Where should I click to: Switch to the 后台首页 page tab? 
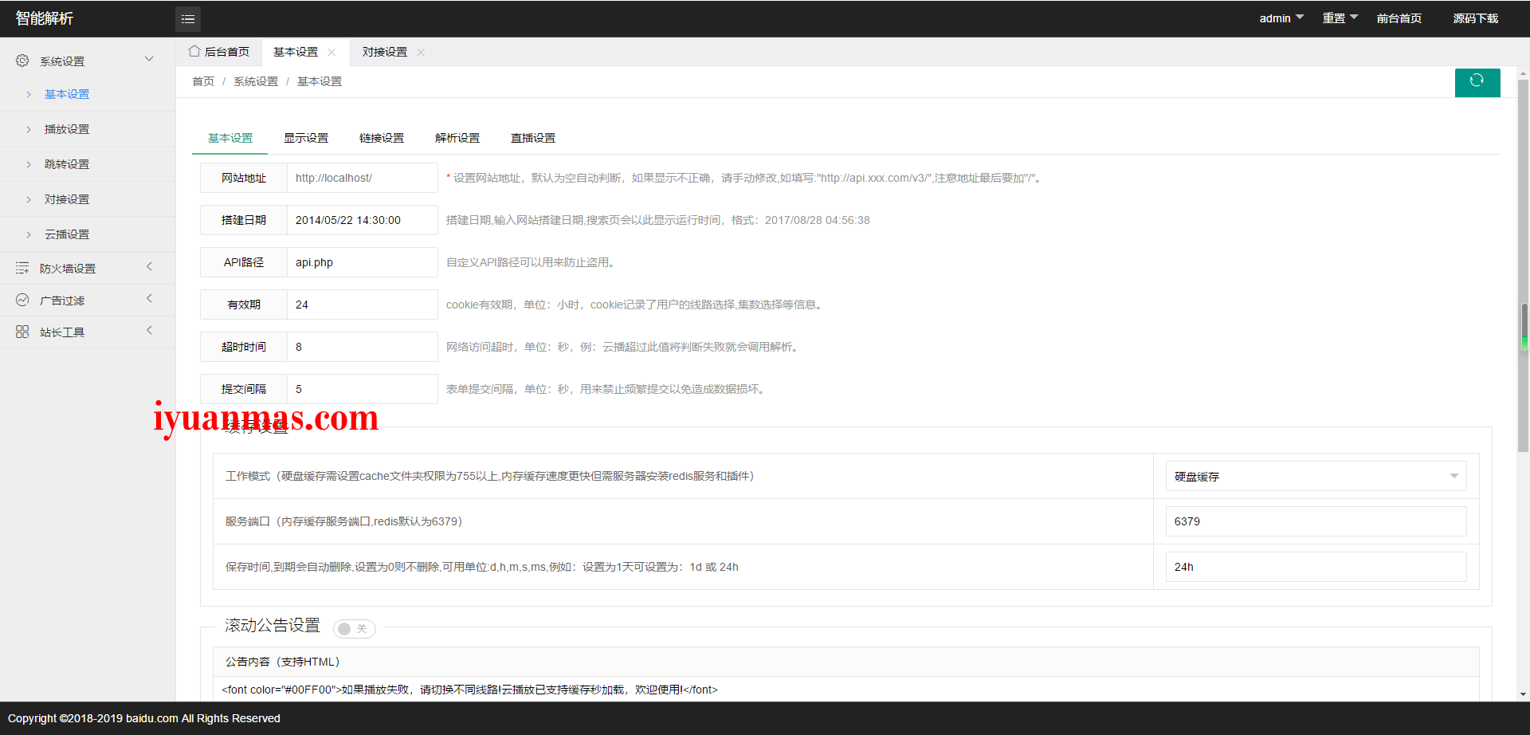click(219, 52)
